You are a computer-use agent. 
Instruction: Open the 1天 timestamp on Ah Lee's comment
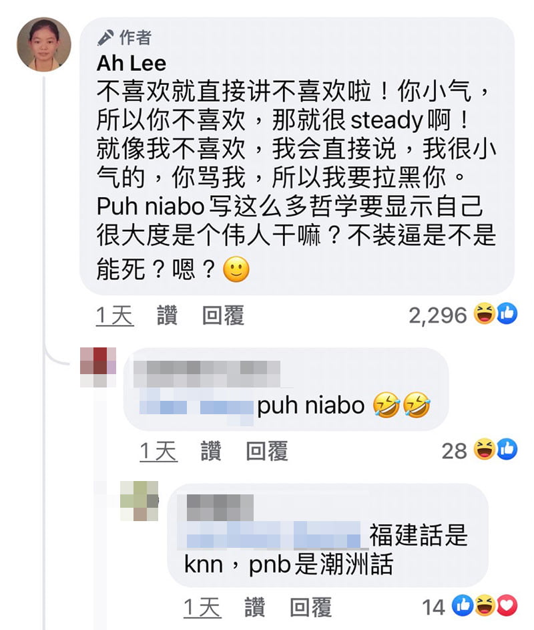115,315
